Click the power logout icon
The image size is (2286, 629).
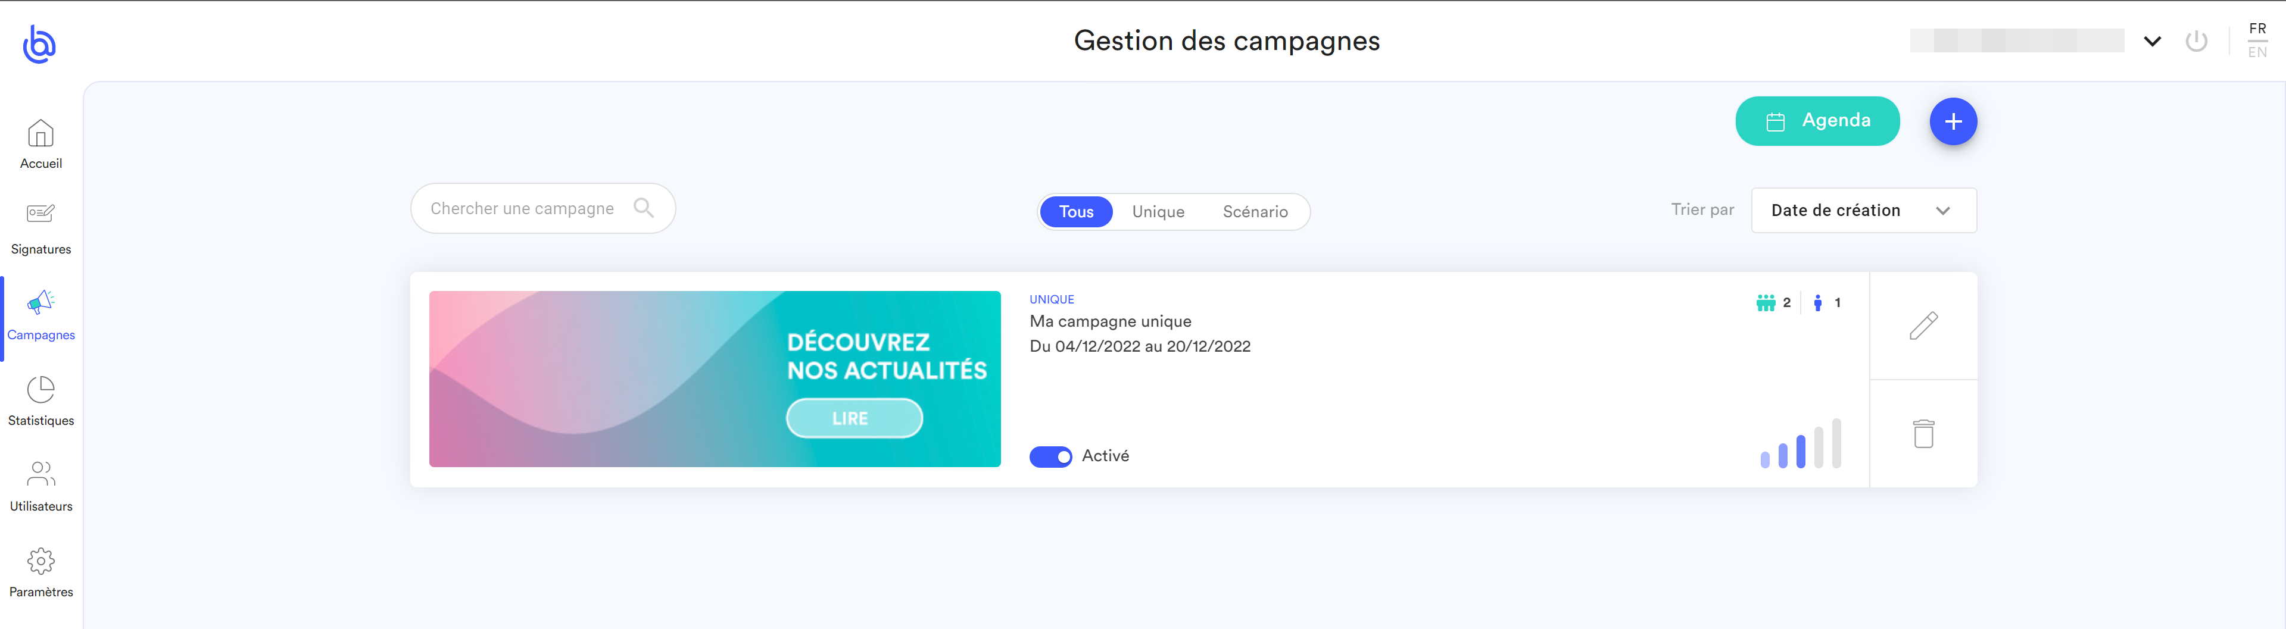click(x=2196, y=41)
